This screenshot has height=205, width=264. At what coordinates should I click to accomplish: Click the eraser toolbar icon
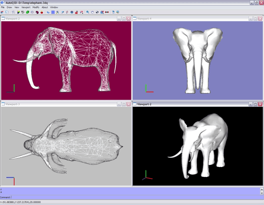point(62,12)
